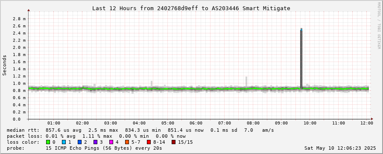Click the 06:00 time axis label
This screenshot has height=154, width=383.
[x=196, y=123]
